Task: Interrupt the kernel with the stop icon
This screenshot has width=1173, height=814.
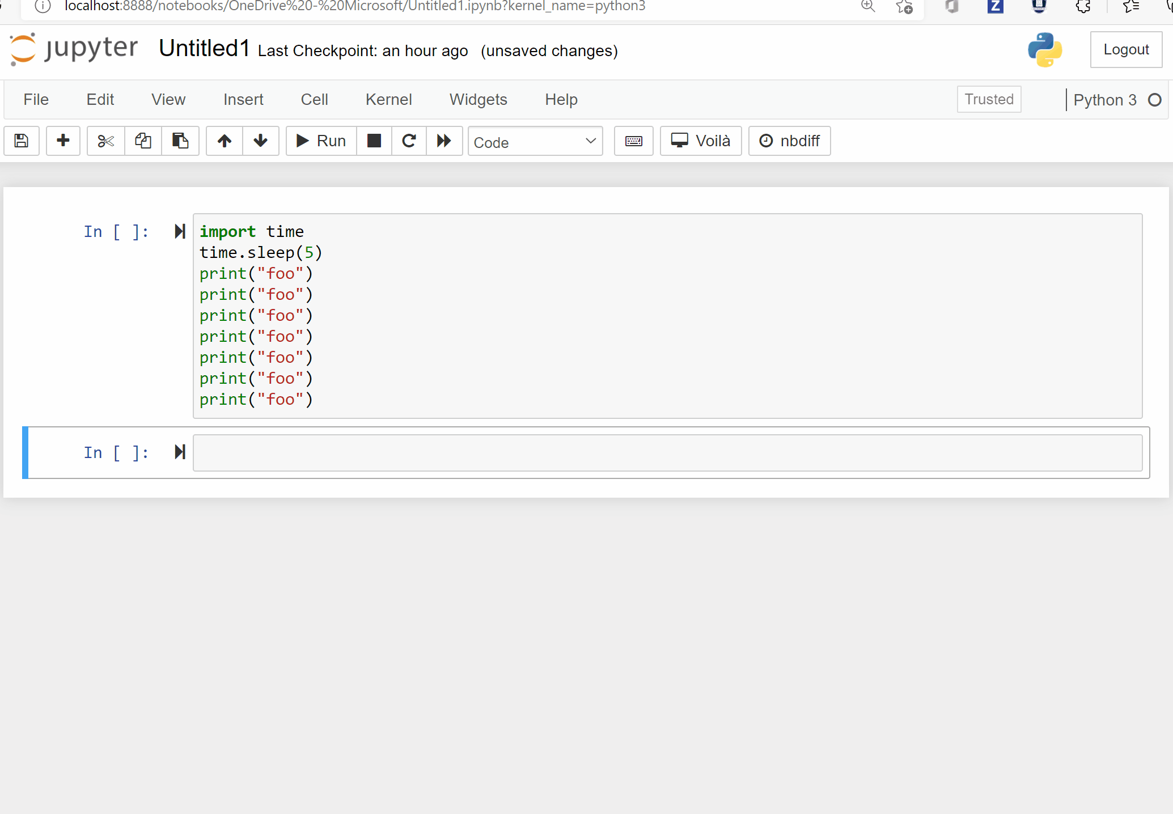Action: pos(374,141)
